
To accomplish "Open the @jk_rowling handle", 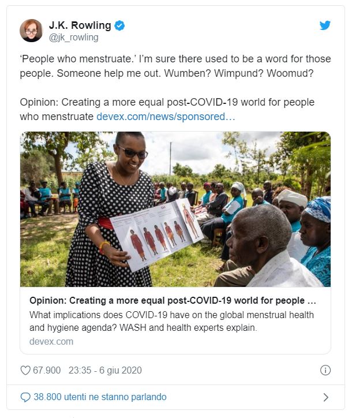I will click(73, 38).
